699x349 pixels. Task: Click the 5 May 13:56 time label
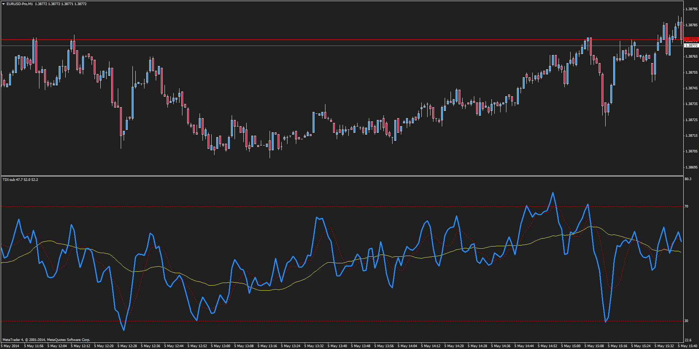pos(384,346)
